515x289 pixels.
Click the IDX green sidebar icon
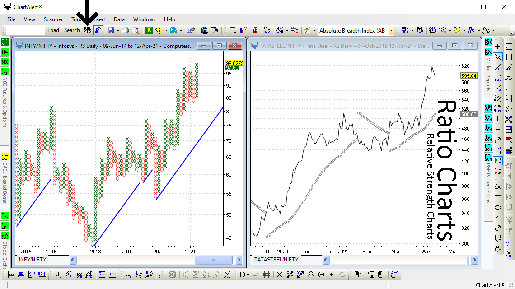click(5, 52)
